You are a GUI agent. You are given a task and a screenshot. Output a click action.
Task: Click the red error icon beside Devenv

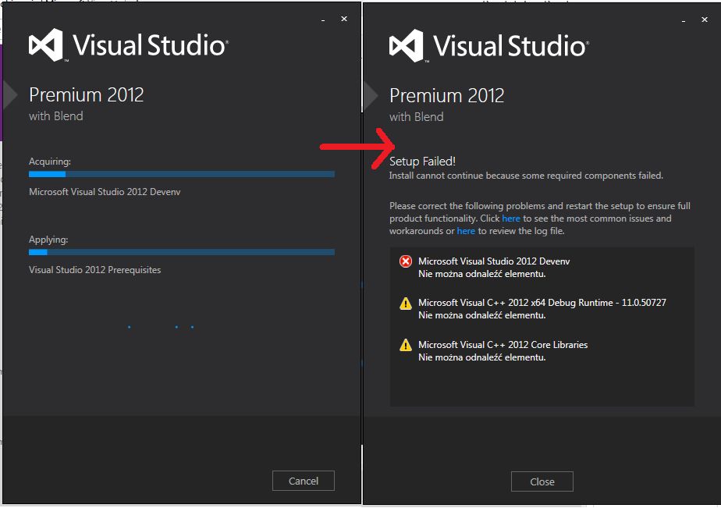click(x=406, y=261)
